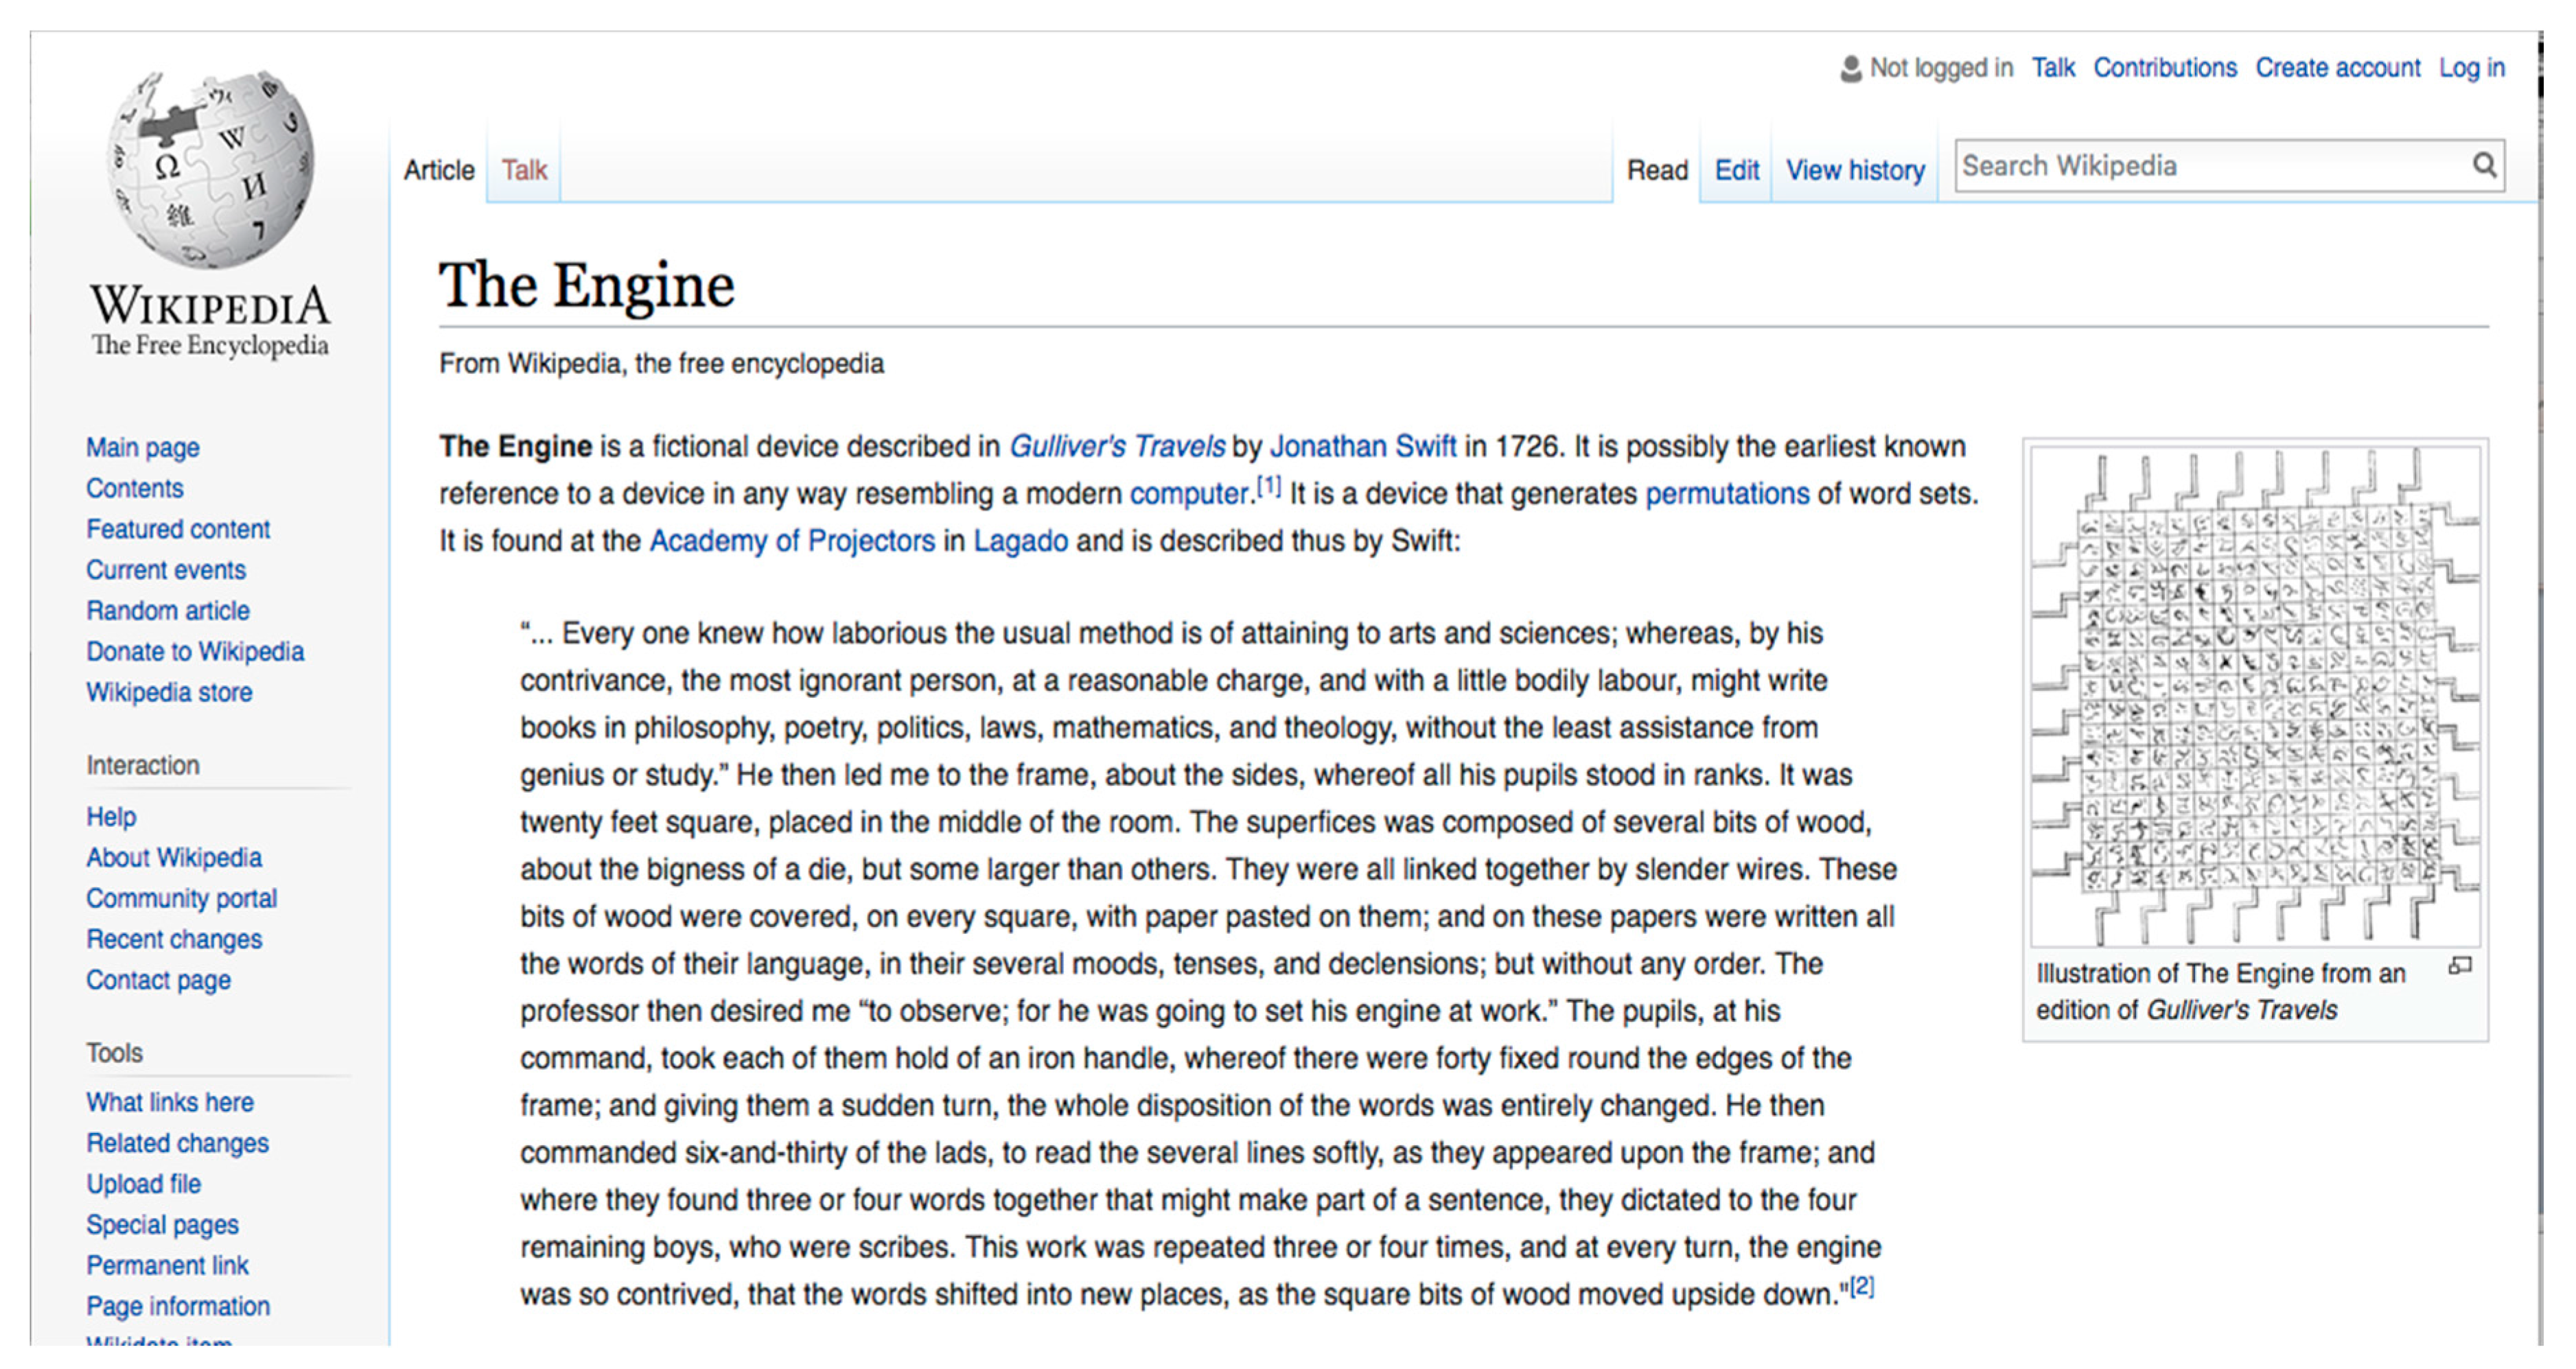Follow the computer link

tap(1189, 494)
